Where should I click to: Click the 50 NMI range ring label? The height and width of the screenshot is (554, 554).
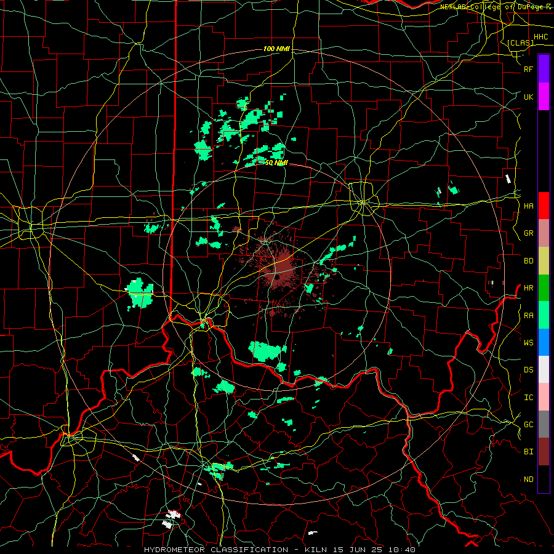pos(276,163)
